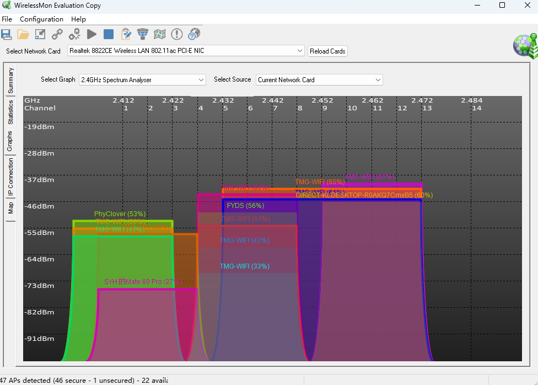Click the -19dBm axis label
Viewport: 538px width, 385px height.
[39, 127]
